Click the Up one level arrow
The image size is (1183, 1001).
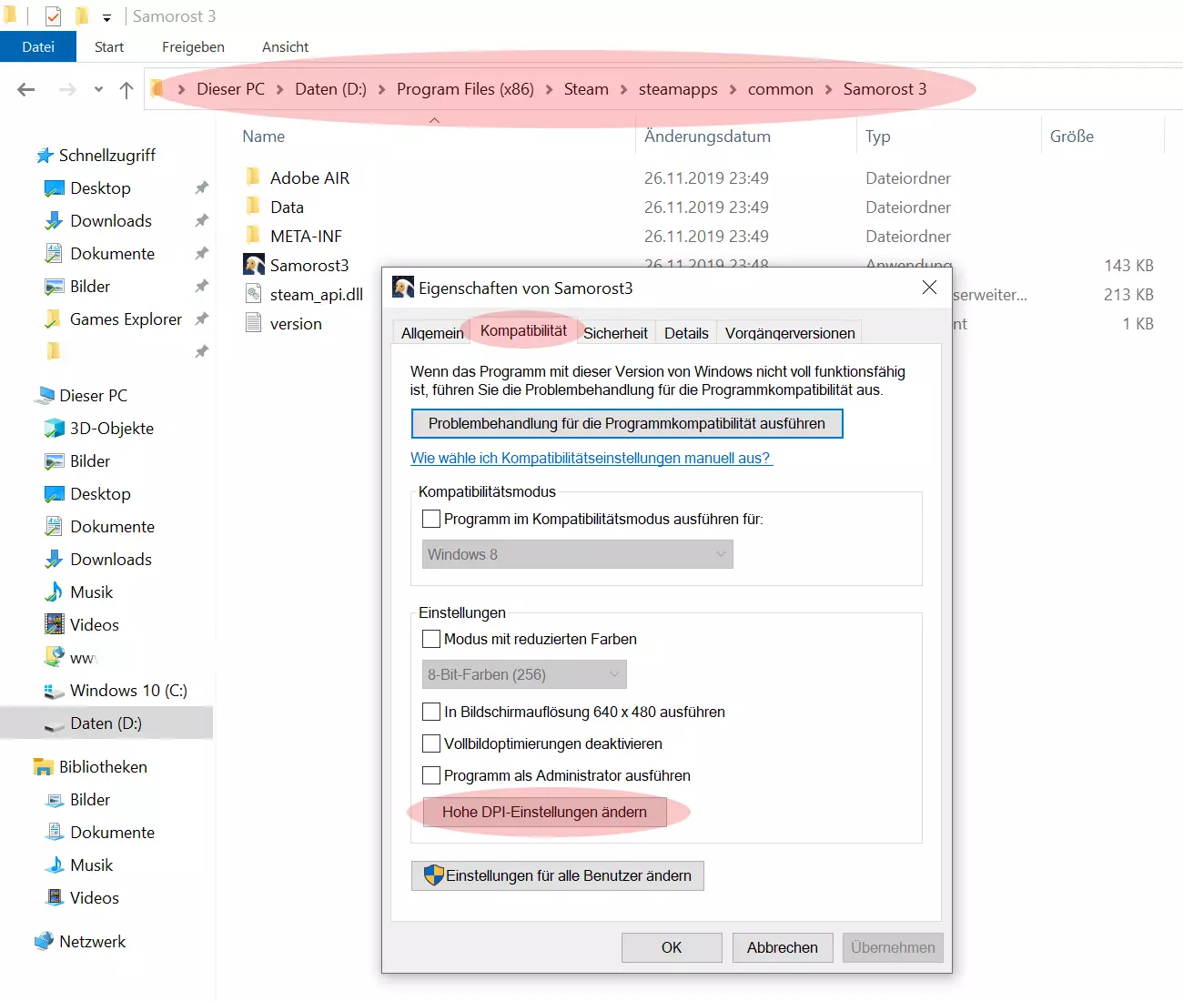(x=126, y=89)
